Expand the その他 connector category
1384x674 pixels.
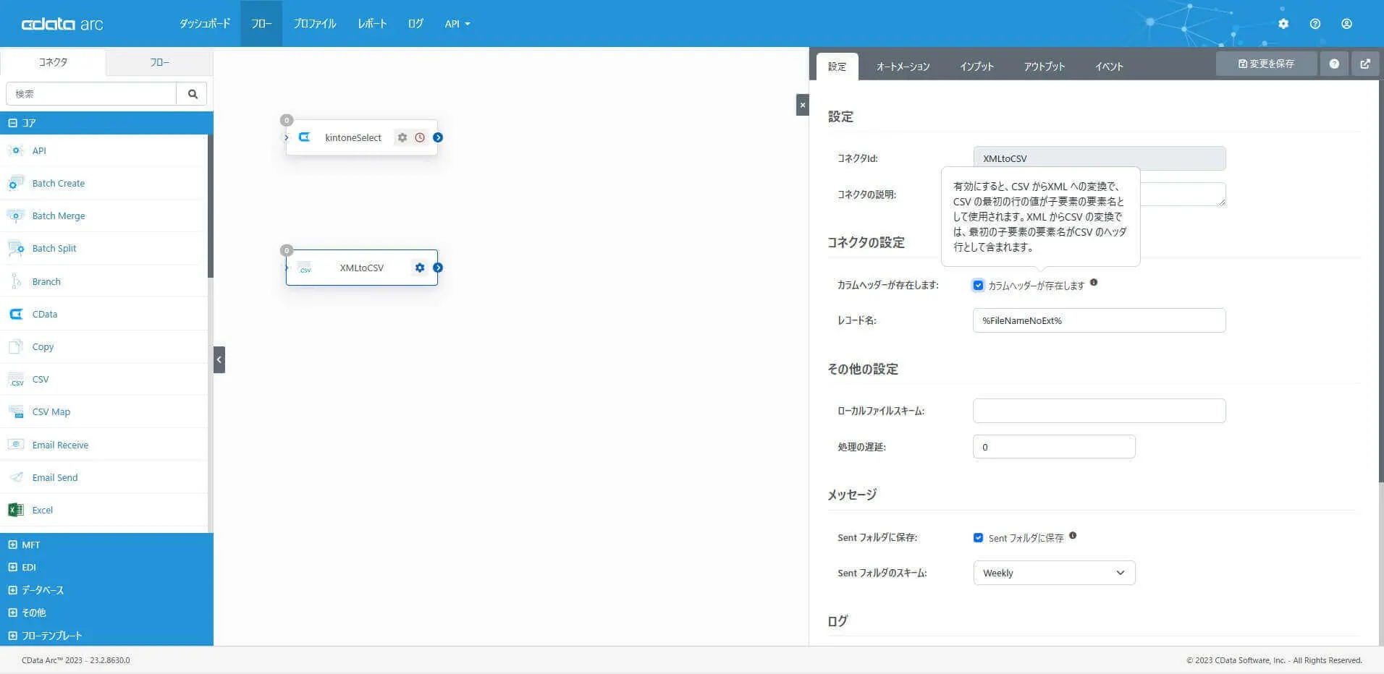click(x=106, y=613)
